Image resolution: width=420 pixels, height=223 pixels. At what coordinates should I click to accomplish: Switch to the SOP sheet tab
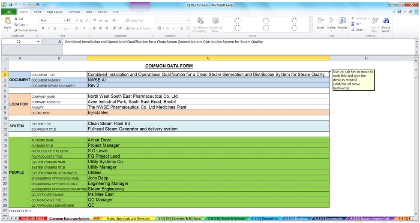tap(96, 219)
